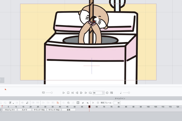The height and width of the screenshot is (121, 182).
Task: Open the project settings gear icon
Action: [x=107, y=93]
